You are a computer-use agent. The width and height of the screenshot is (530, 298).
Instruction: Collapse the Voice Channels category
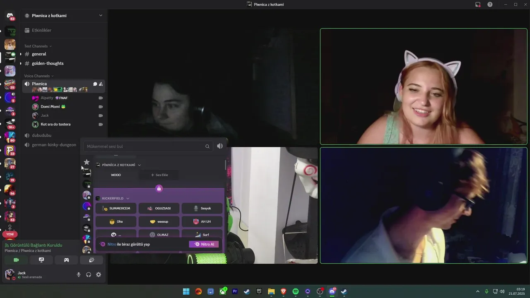[x=39, y=76]
